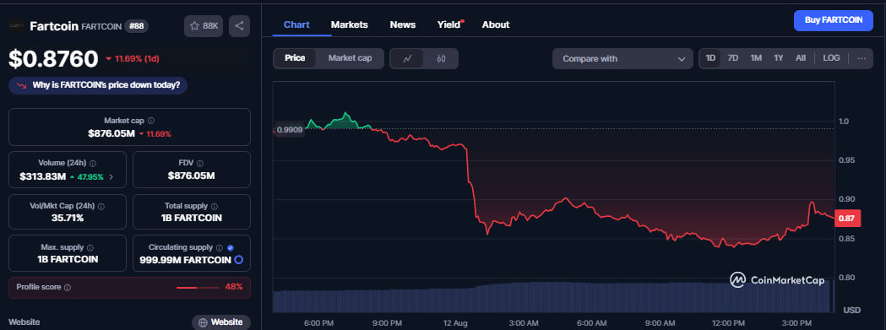Click the $876.05M market cap value
The width and height of the screenshot is (886, 330).
111,134
